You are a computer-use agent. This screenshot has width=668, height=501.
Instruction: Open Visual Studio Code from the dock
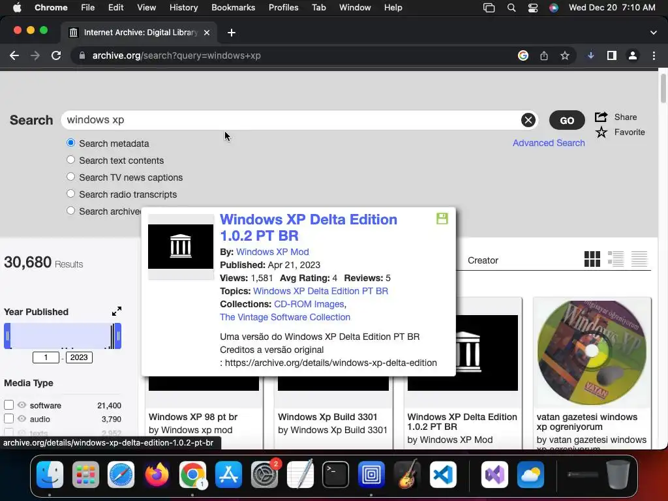[x=443, y=474]
